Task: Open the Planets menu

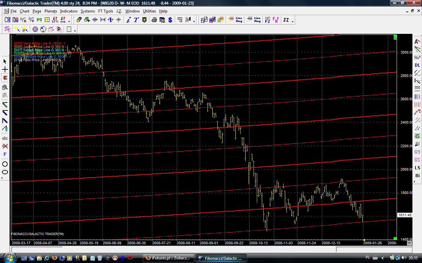Action: 51,11
